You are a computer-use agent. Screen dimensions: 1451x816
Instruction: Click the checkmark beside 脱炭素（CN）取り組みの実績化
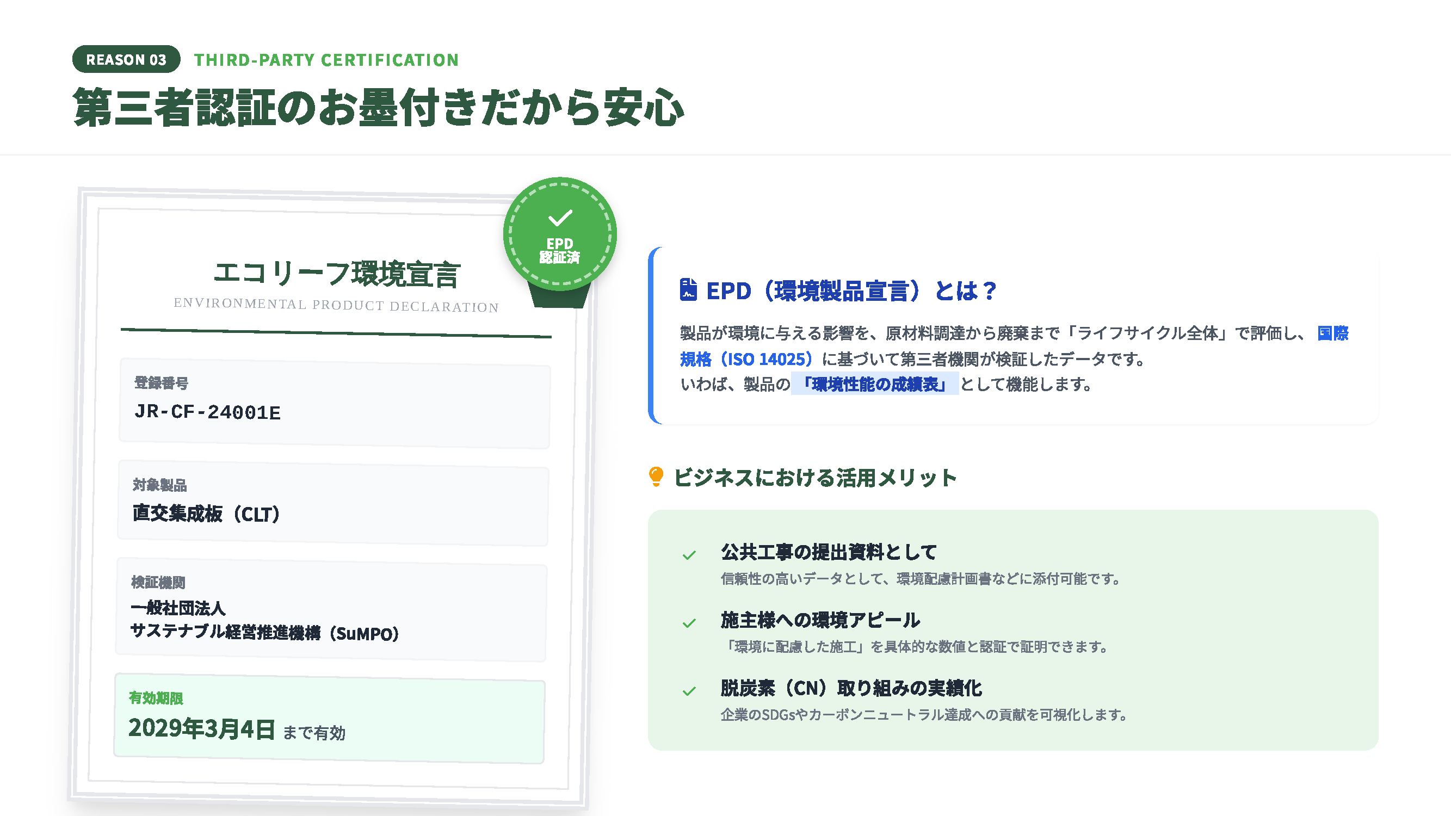pyautogui.click(x=689, y=691)
